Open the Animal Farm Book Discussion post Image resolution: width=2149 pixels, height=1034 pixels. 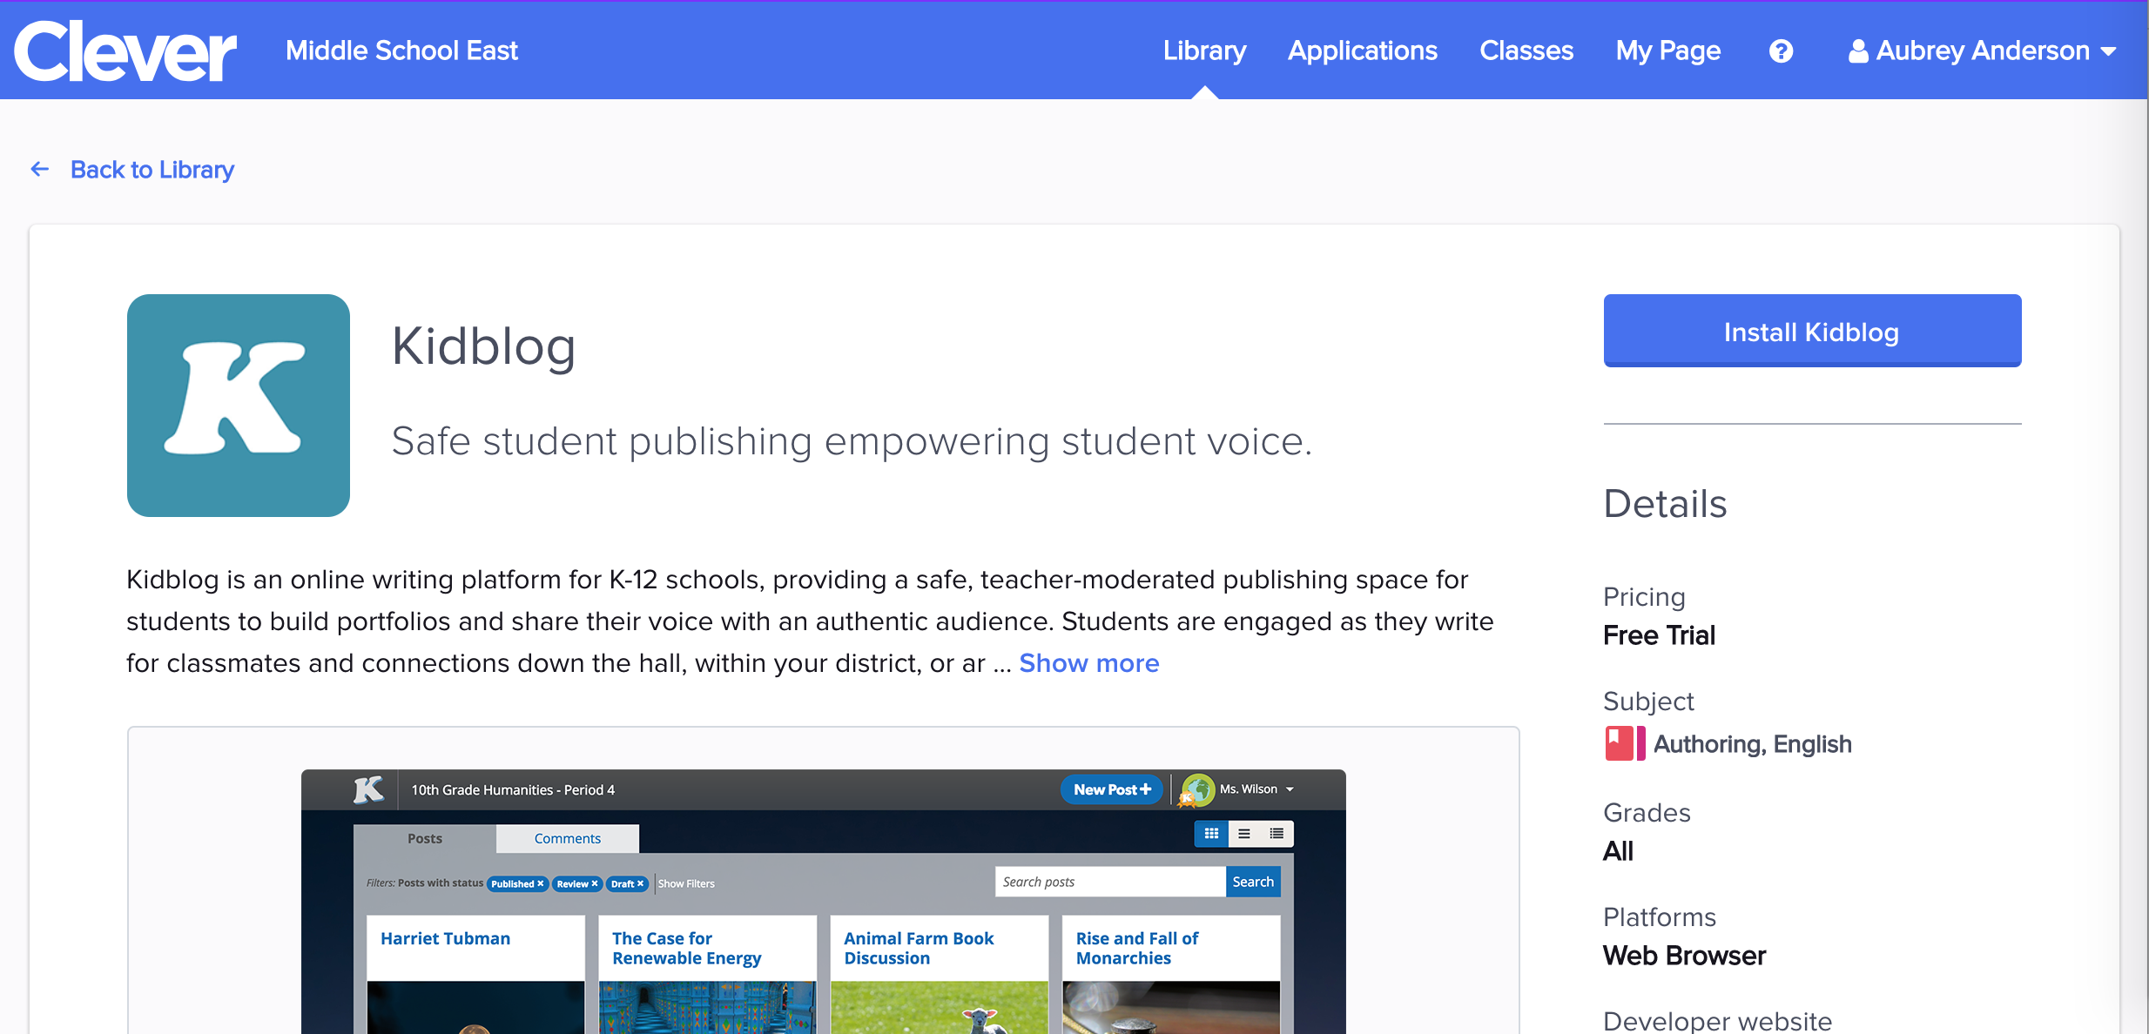(919, 948)
